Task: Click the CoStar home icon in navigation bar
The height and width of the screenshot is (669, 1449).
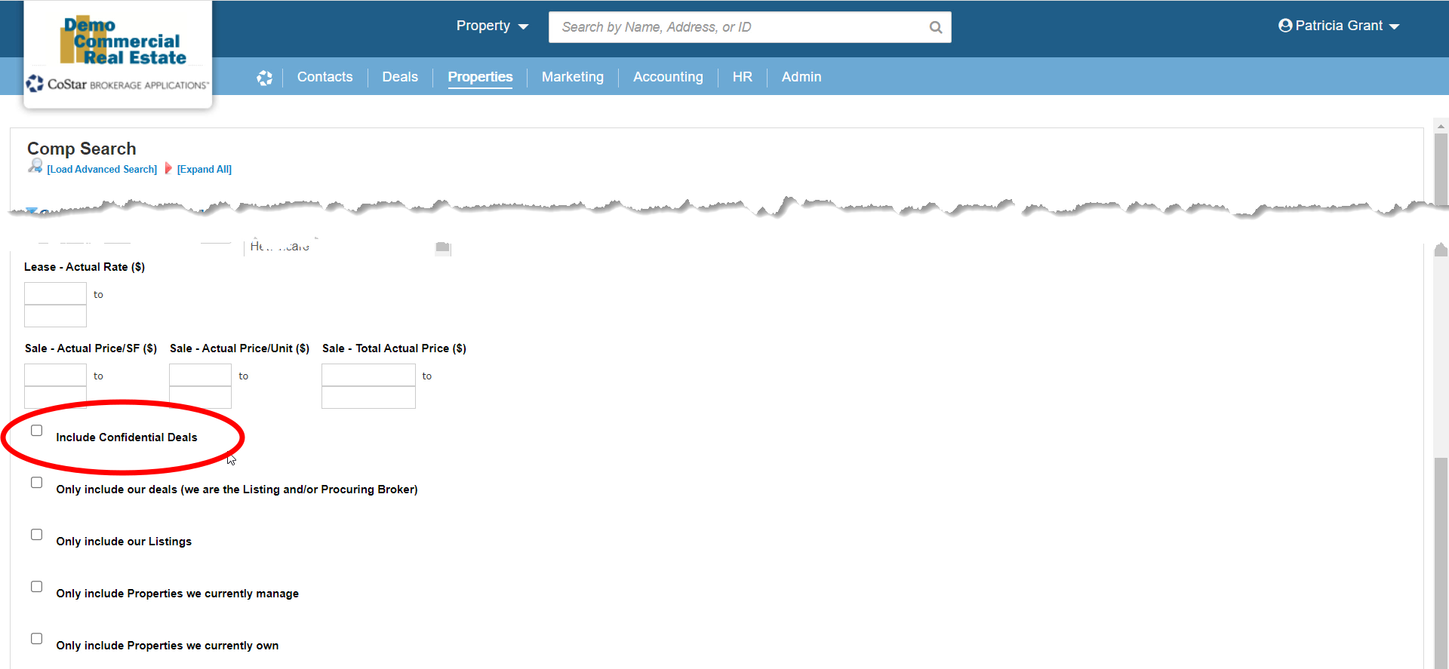Action: pos(264,78)
